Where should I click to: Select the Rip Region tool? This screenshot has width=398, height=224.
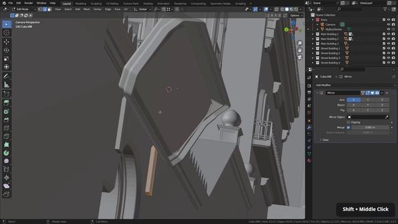(x=6, y=195)
